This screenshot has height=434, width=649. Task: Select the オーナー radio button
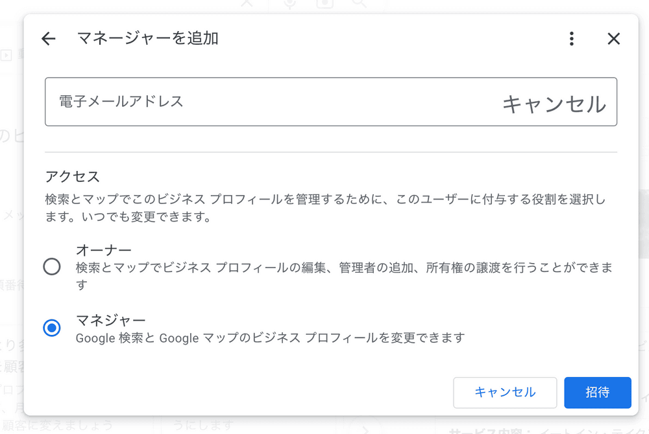click(x=52, y=267)
